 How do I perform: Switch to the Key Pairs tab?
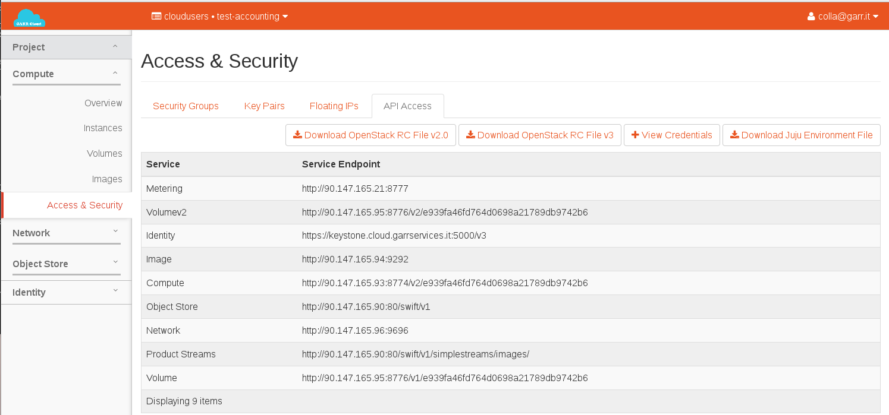click(264, 106)
